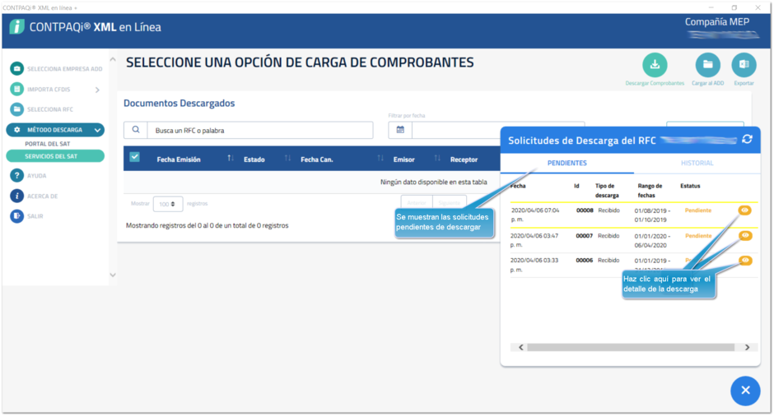Click the Salir exit icon

point(16,216)
